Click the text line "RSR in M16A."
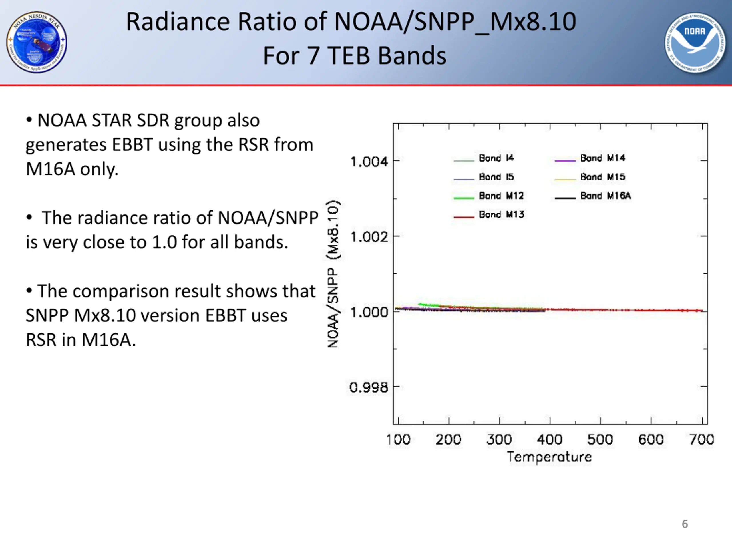The height and width of the screenshot is (549, 732). [x=81, y=340]
